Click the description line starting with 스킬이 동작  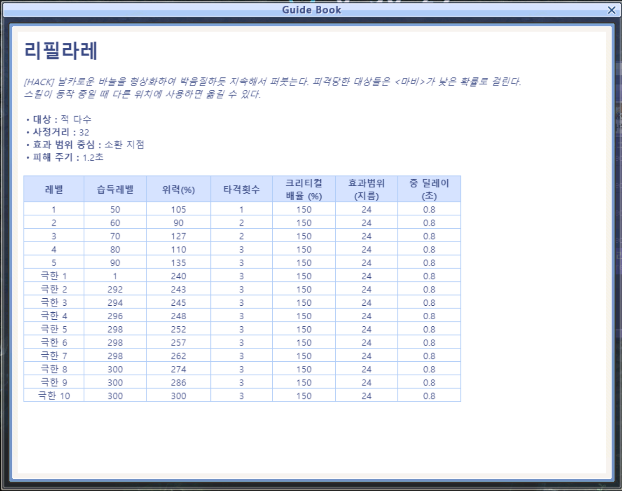click(x=142, y=94)
